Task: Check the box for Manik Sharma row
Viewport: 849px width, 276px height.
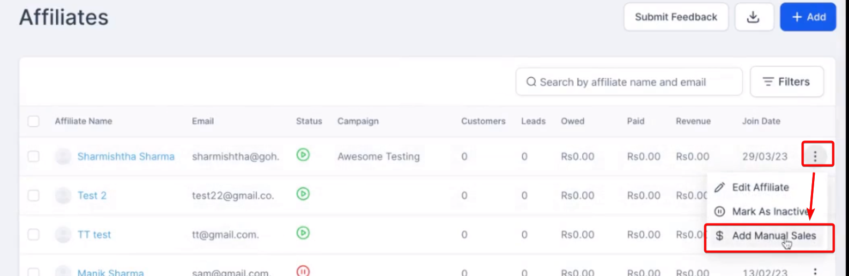Action: [x=33, y=272]
